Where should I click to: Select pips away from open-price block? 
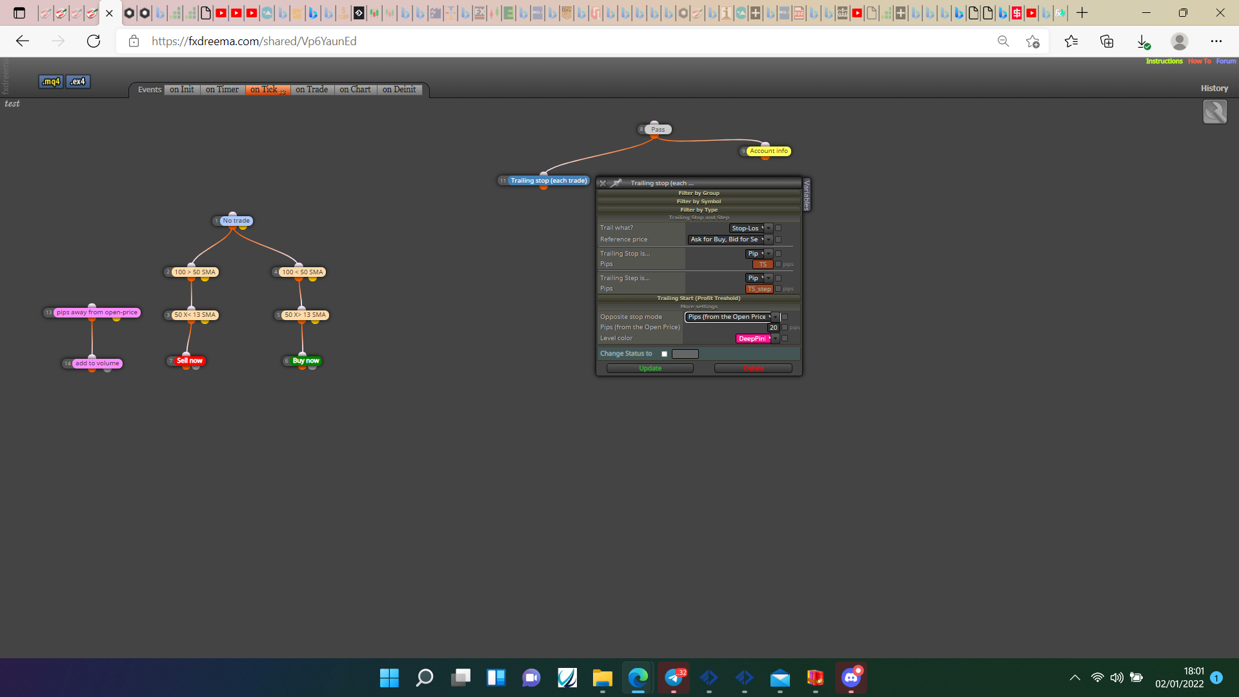point(97,312)
